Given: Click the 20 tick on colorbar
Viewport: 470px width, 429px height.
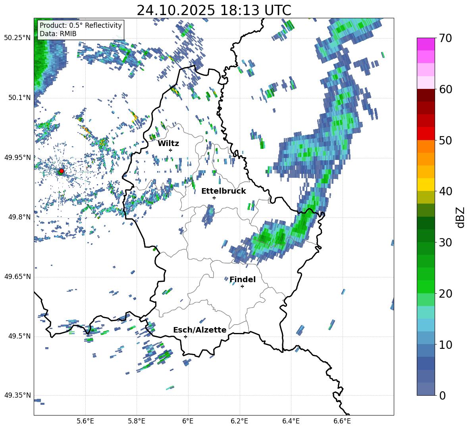Looking at the screenshot, I should coord(445,294).
